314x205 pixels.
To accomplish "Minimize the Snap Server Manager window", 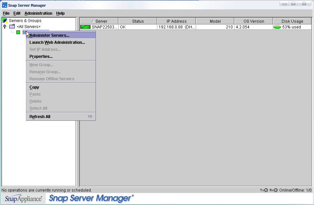I will coord(284,4).
